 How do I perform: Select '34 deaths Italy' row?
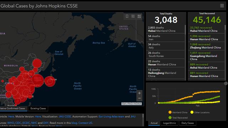click(165, 46)
